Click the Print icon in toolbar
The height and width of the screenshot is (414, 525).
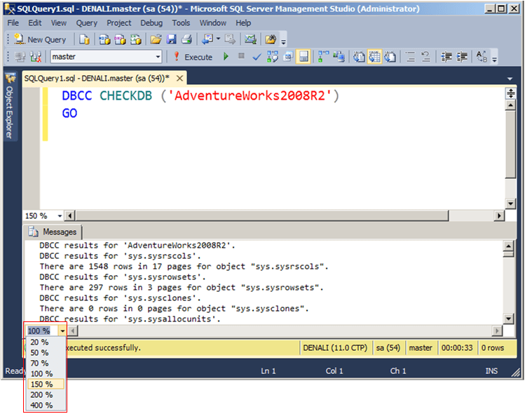(x=187, y=39)
